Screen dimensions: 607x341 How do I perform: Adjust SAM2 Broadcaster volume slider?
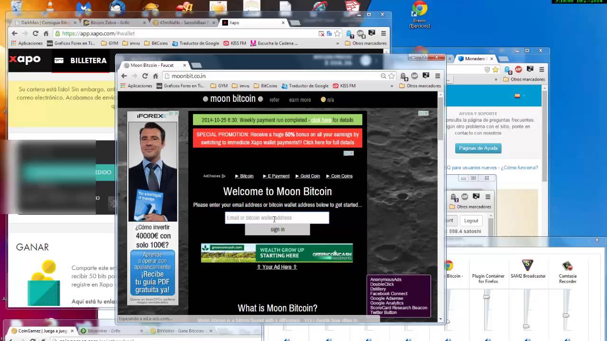(526, 326)
